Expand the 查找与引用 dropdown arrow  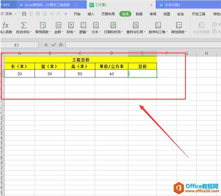144,32
